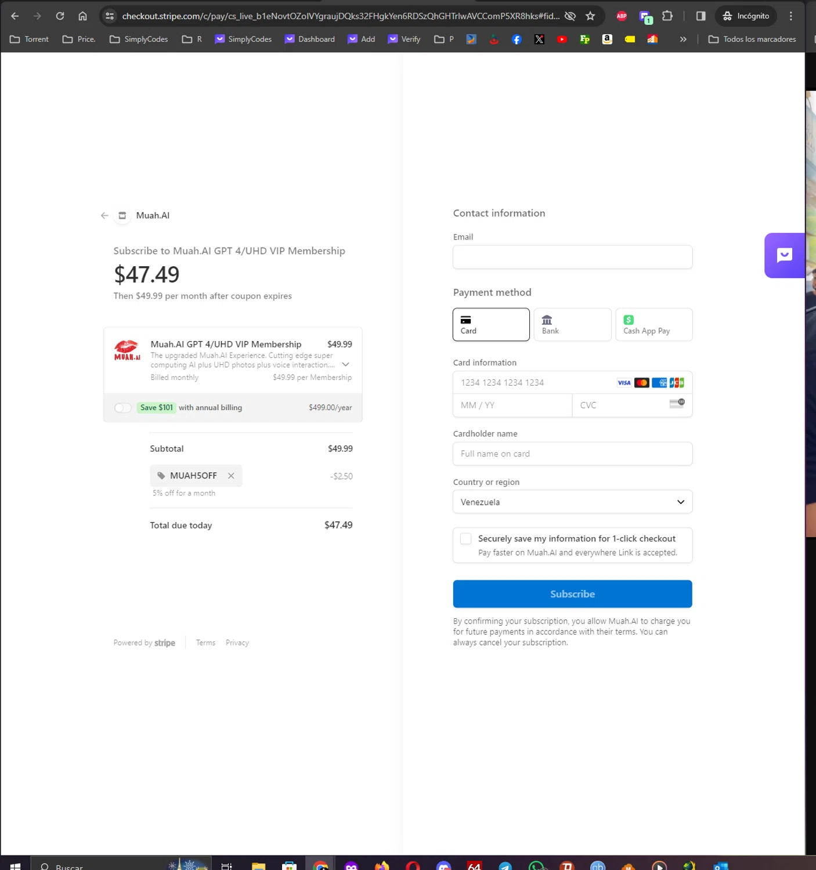Click the address bar URL
Viewport: 816px width, 870px height.
click(x=341, y=16)
